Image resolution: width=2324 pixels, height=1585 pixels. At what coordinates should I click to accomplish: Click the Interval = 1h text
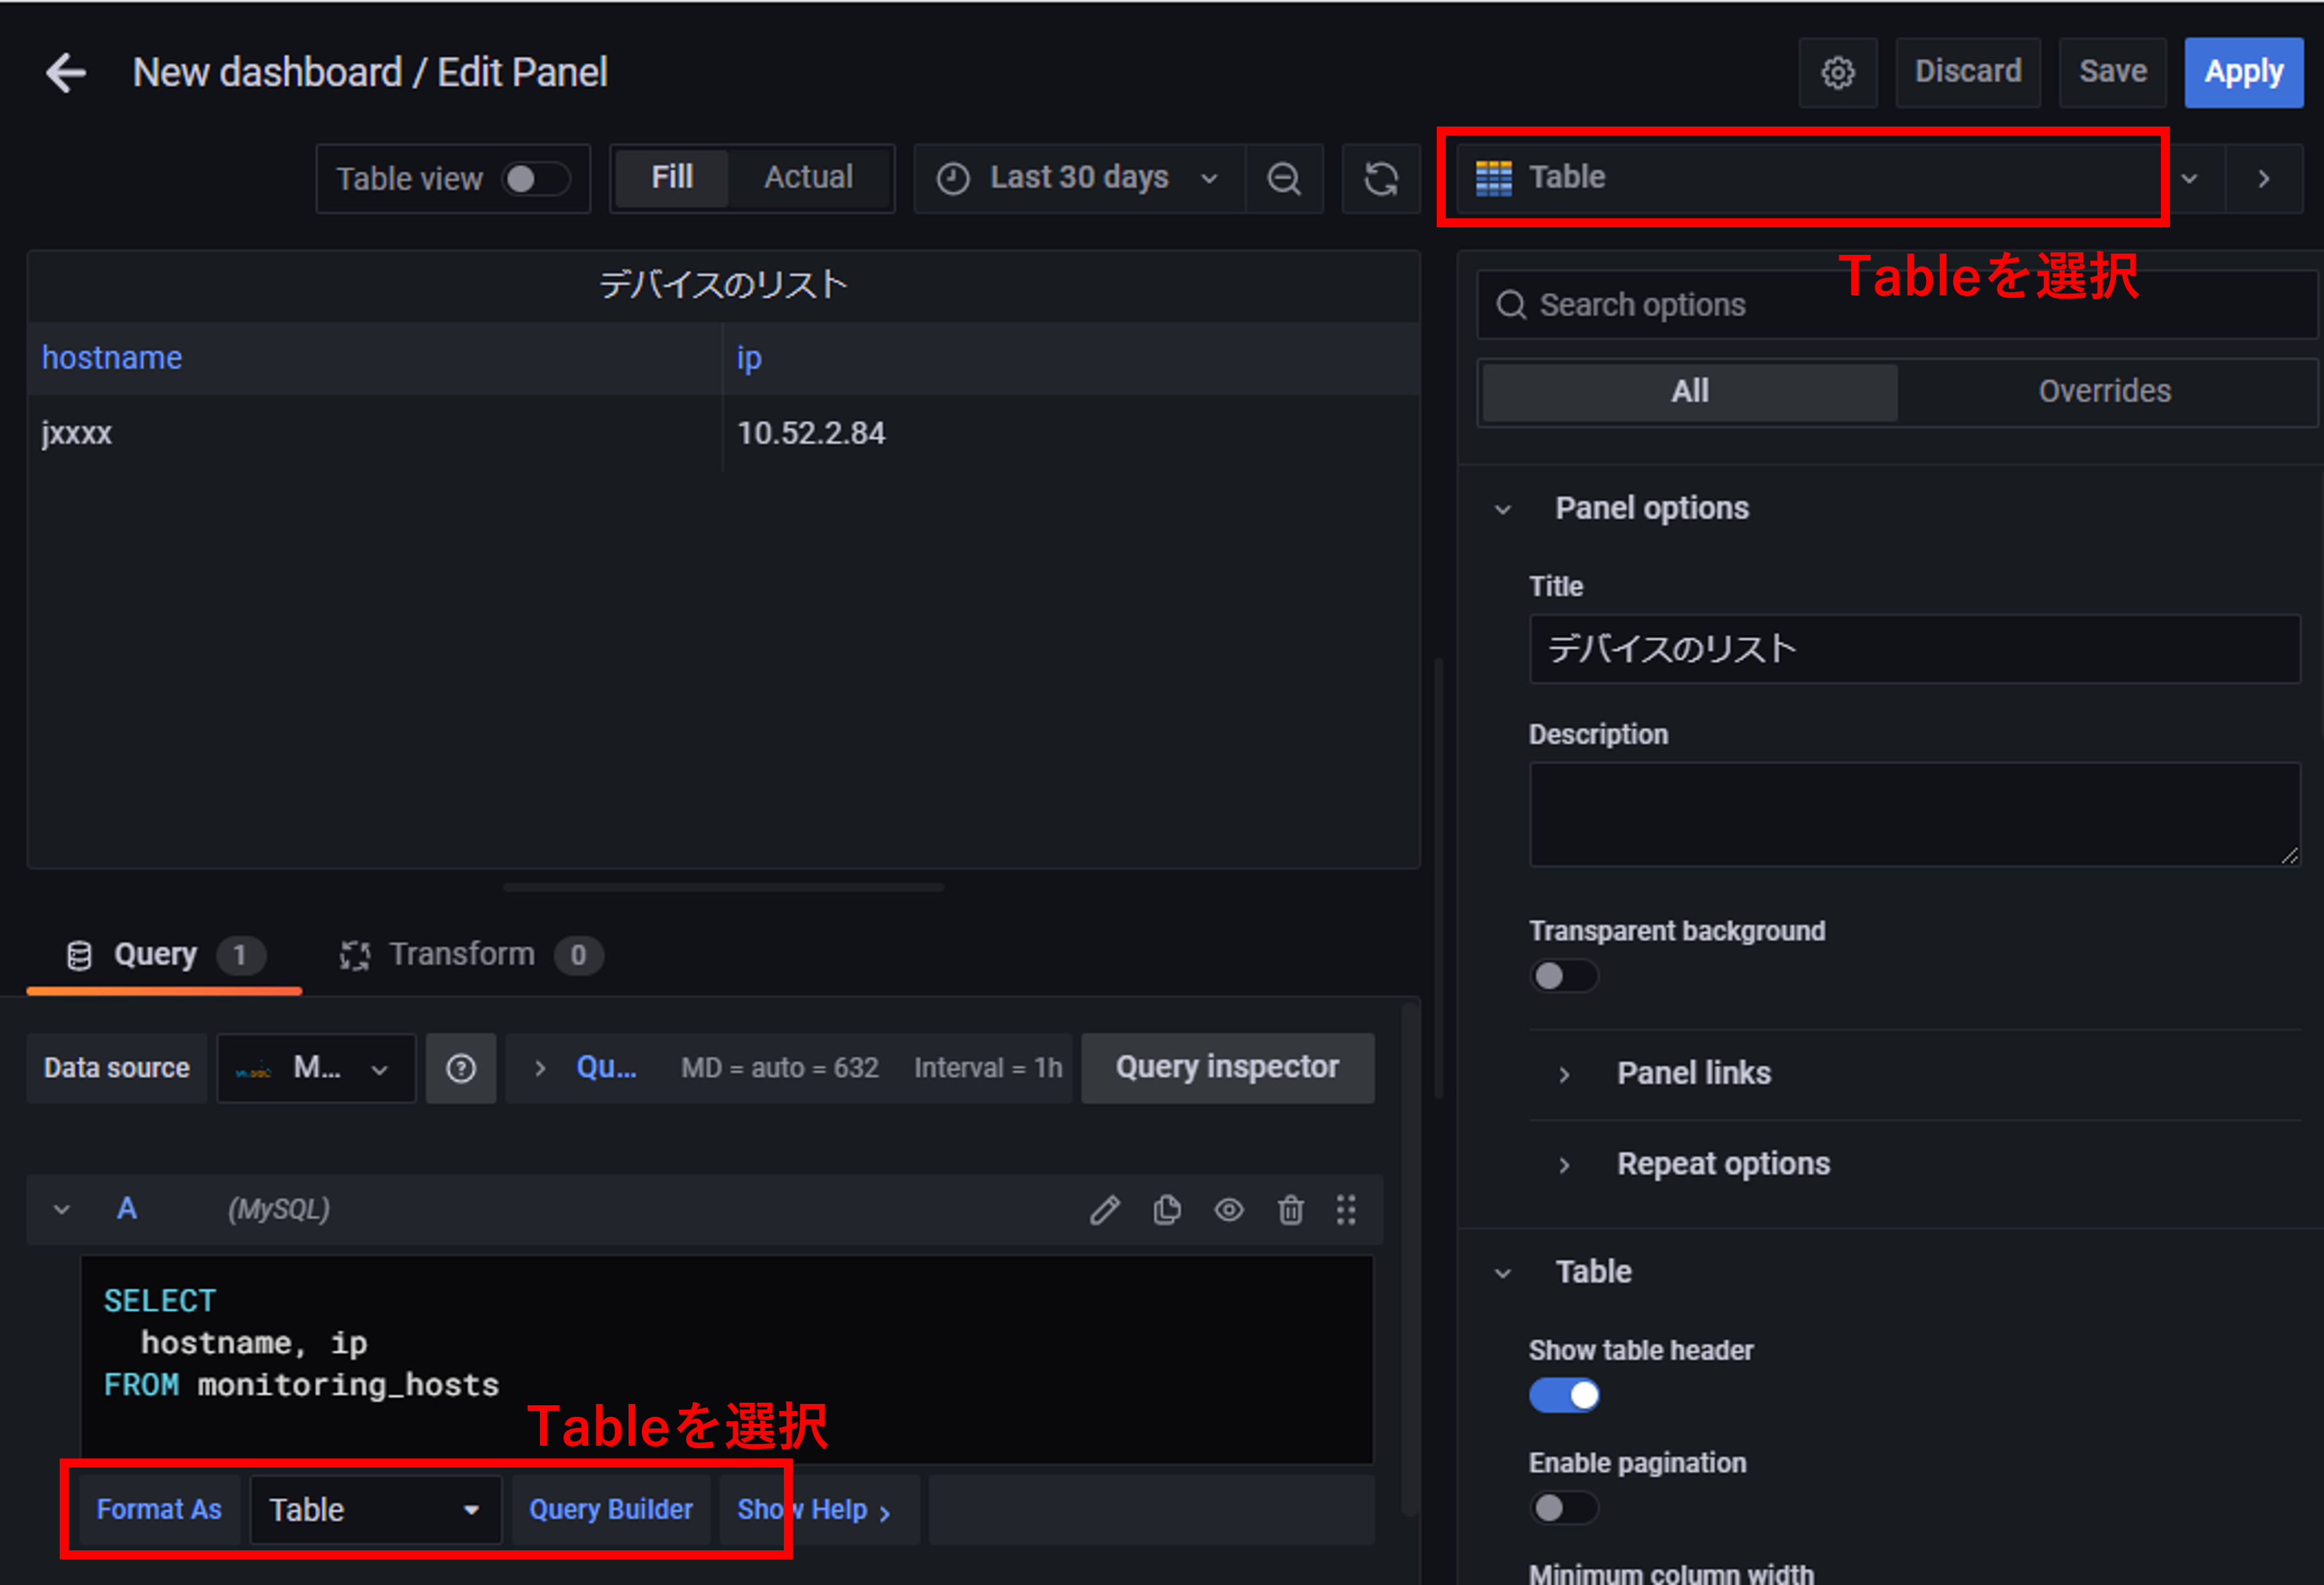[988, 1068]
